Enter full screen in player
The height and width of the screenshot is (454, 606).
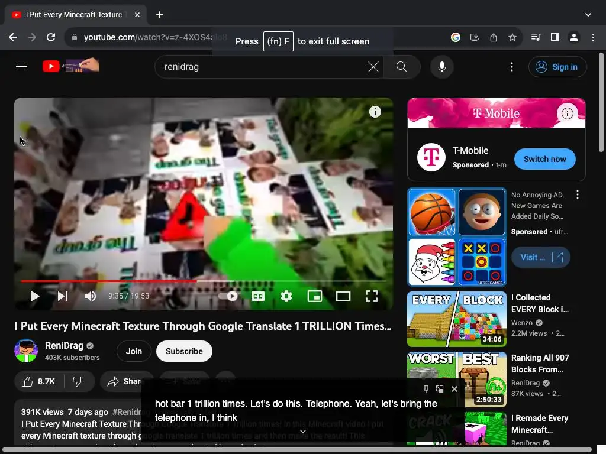[x=372, y=296]
